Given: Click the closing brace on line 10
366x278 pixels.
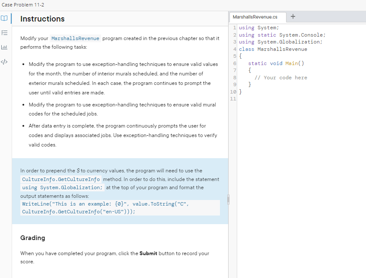Looking at the screenshot, I should click(x=241, y=91).
